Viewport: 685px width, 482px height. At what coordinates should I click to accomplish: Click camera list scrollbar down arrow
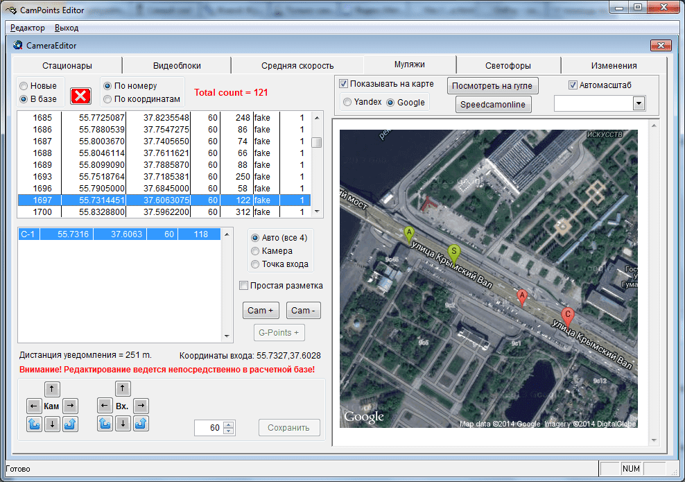(317, 212)
